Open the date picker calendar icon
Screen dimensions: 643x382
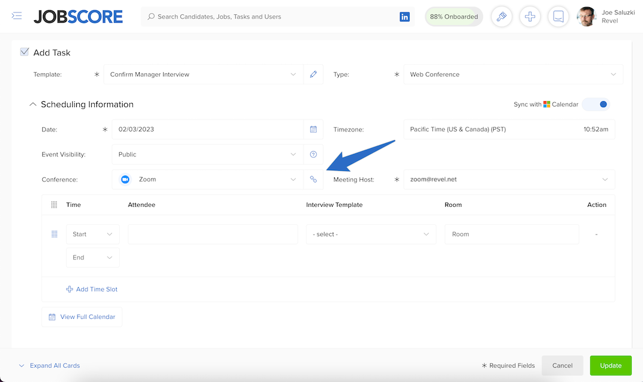313,129
